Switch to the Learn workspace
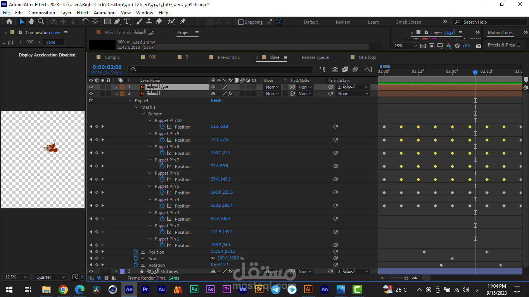529x297 pixels. (373, 22)
